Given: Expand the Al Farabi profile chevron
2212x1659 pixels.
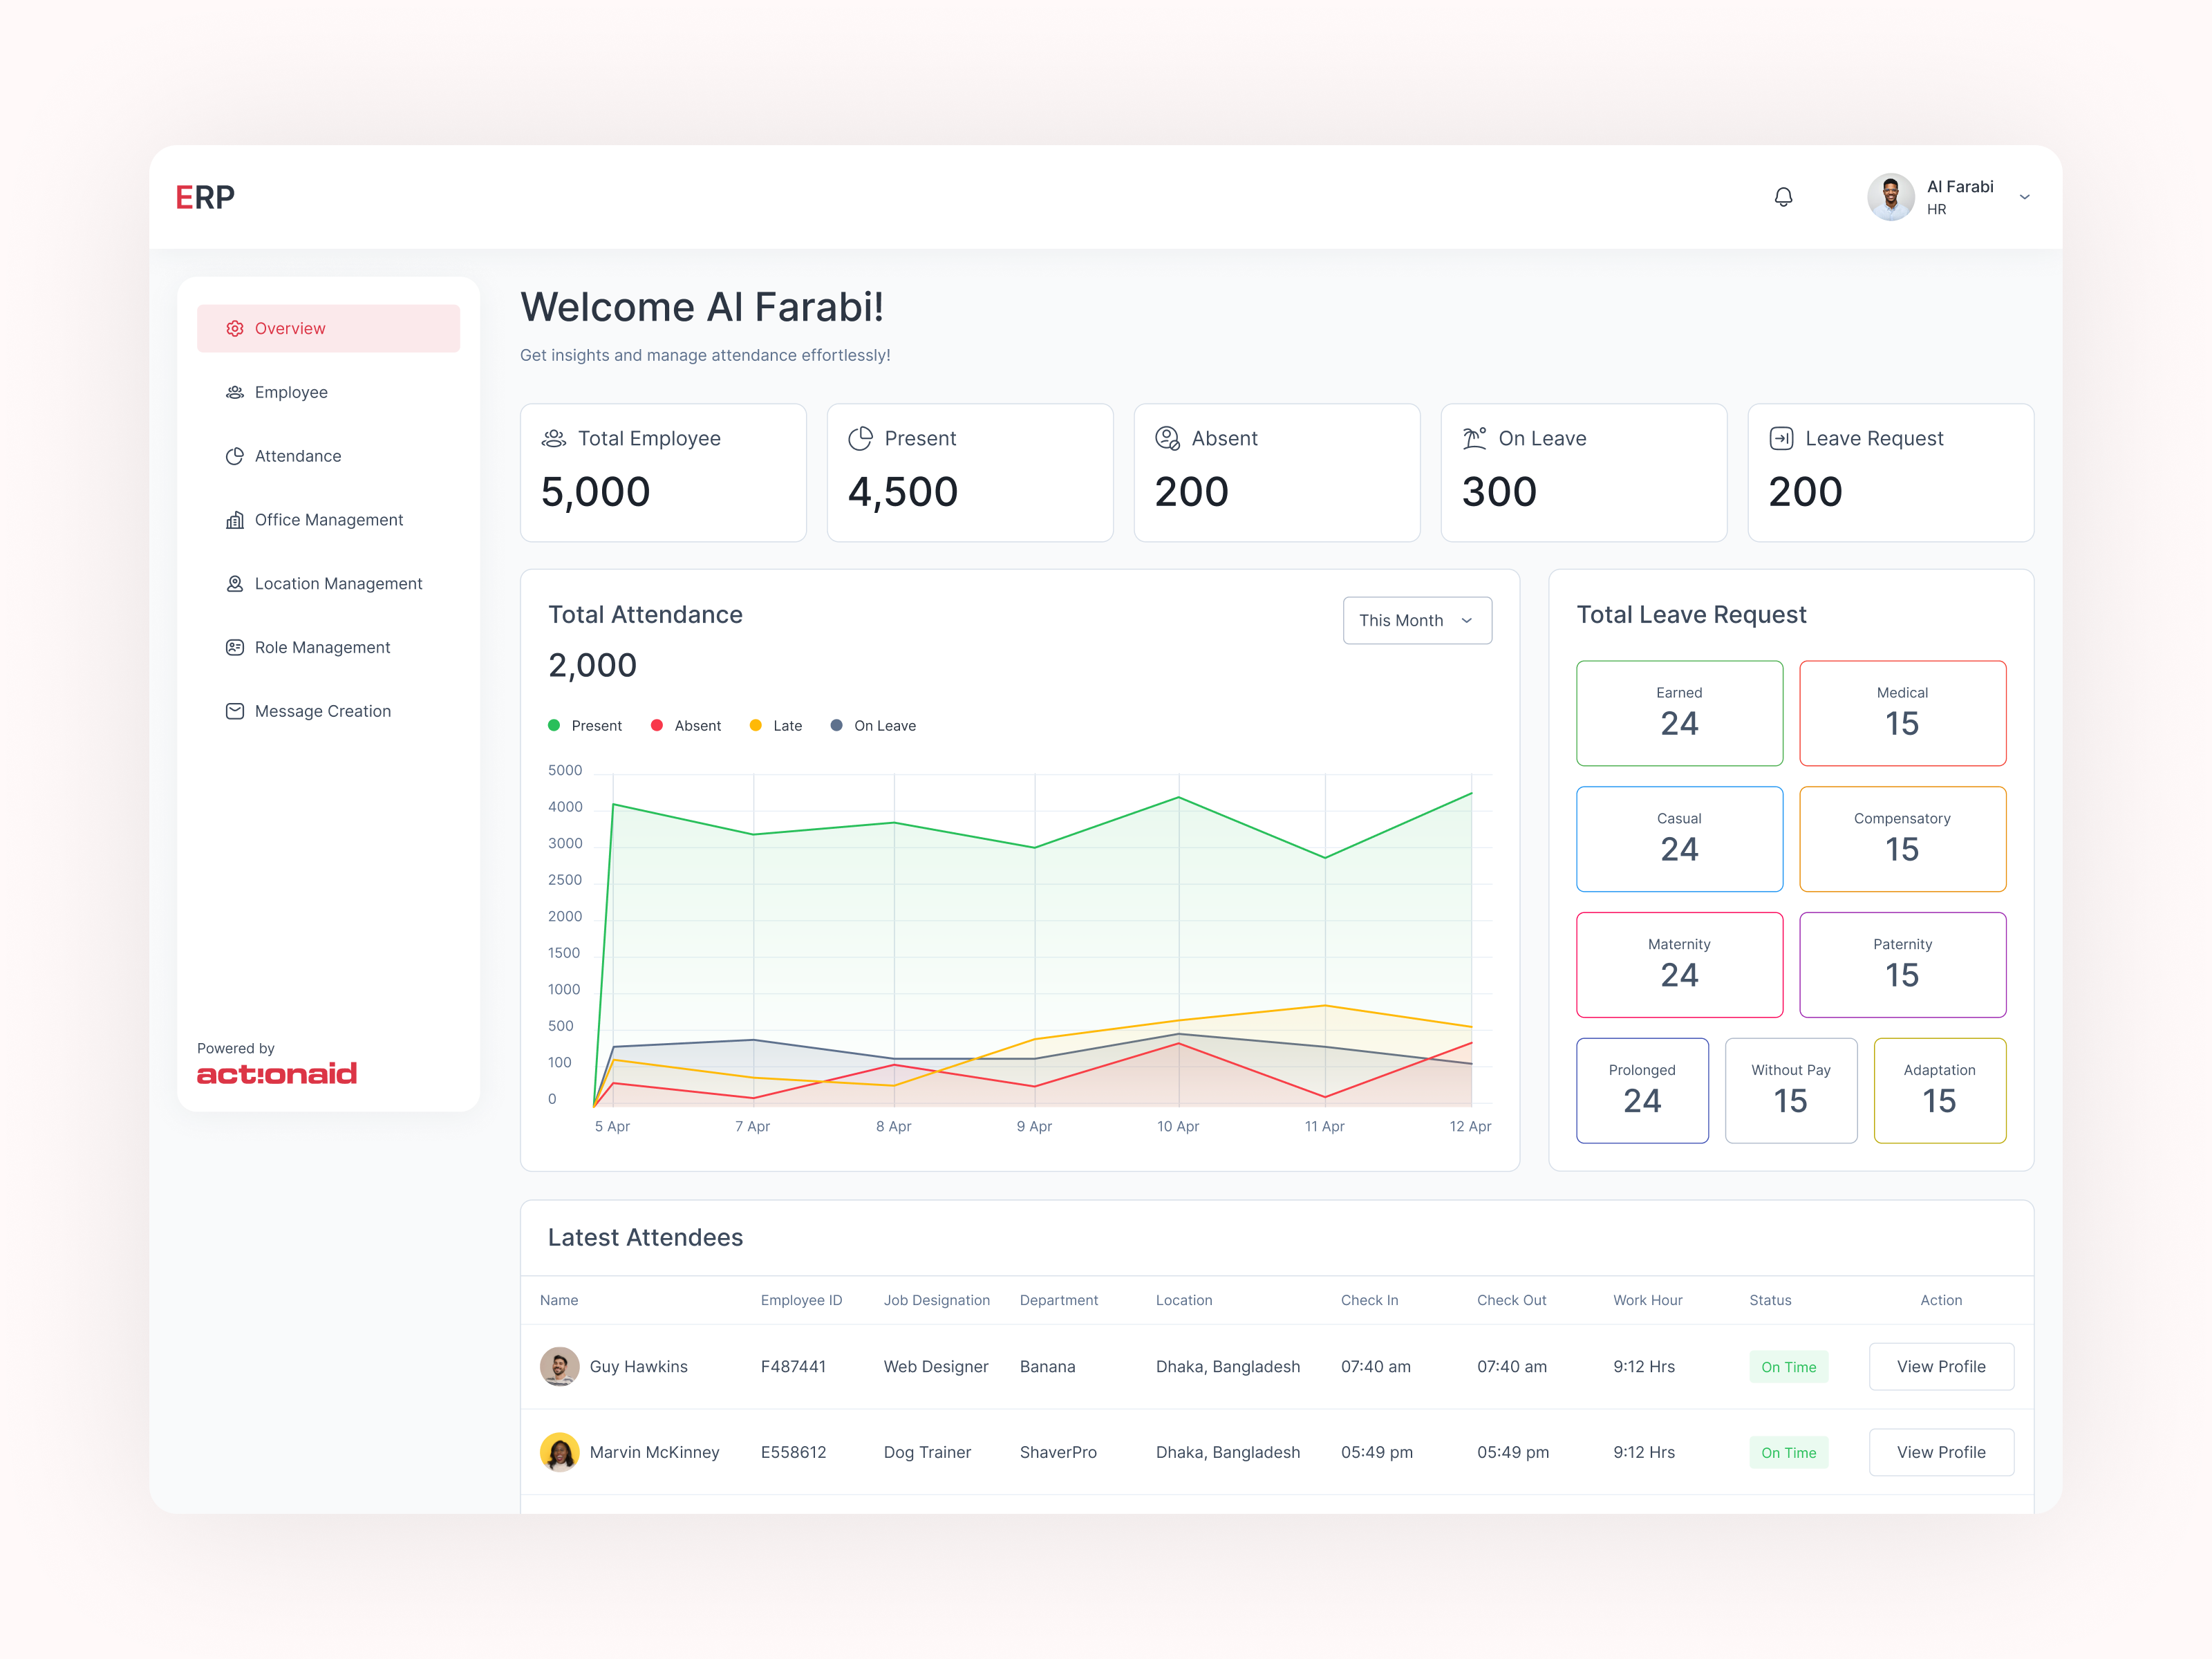Looking at the screenshot, I should (x=2025, y=197).
